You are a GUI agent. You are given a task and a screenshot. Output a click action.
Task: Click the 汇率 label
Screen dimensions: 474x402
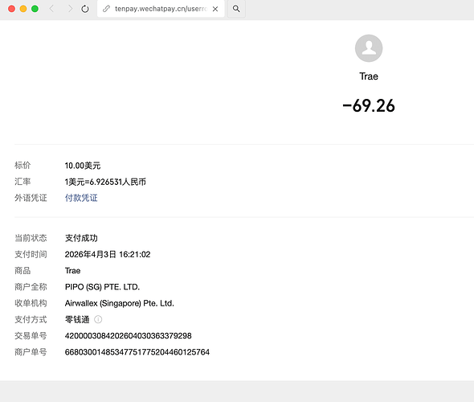click(x=22, y=182)
